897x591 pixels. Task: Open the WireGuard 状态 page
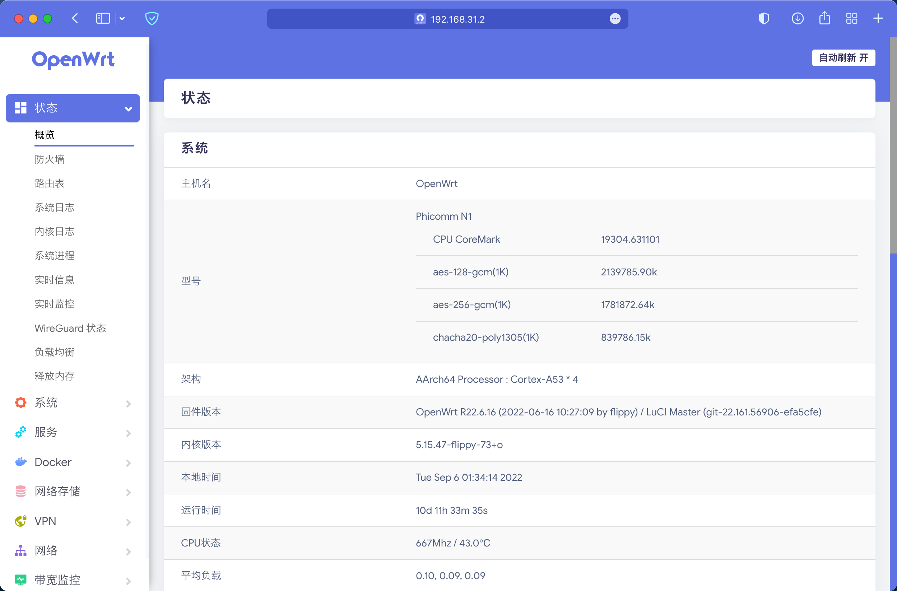pos(70,328)
